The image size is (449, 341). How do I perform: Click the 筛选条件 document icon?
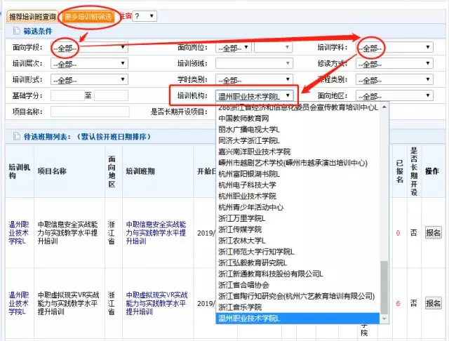17,31
